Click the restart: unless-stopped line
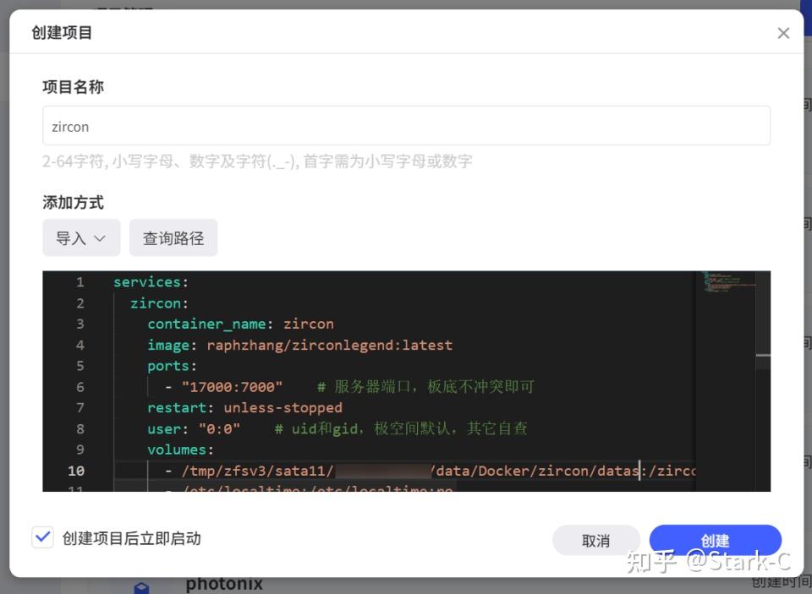 coord(244,407)
